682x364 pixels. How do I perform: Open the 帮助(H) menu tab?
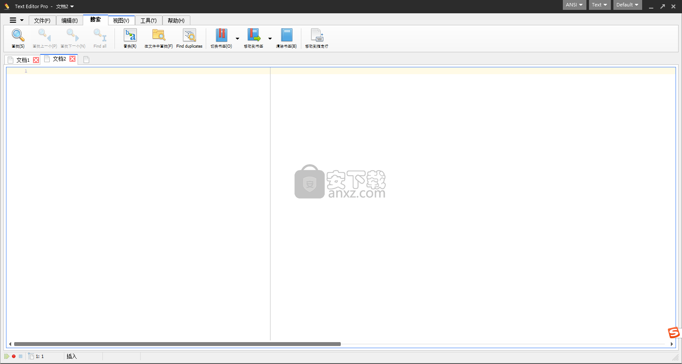coord(176,21)
